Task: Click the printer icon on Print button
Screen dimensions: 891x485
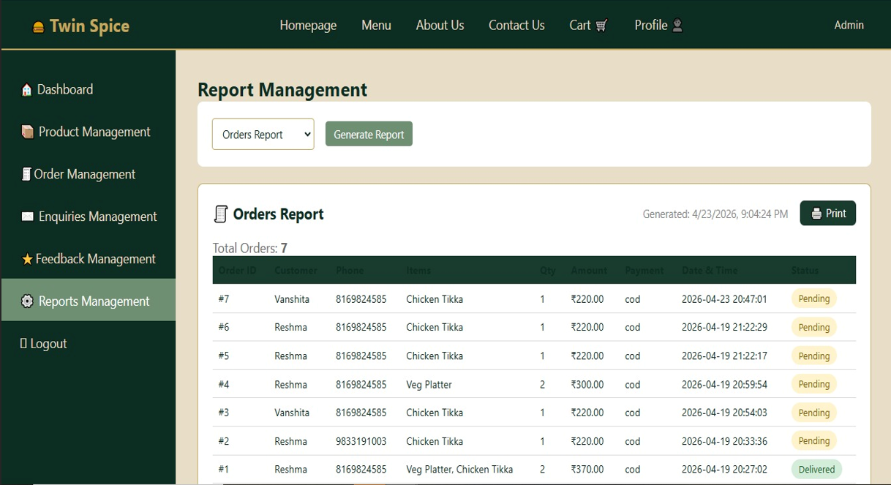Action: point(816,214)
